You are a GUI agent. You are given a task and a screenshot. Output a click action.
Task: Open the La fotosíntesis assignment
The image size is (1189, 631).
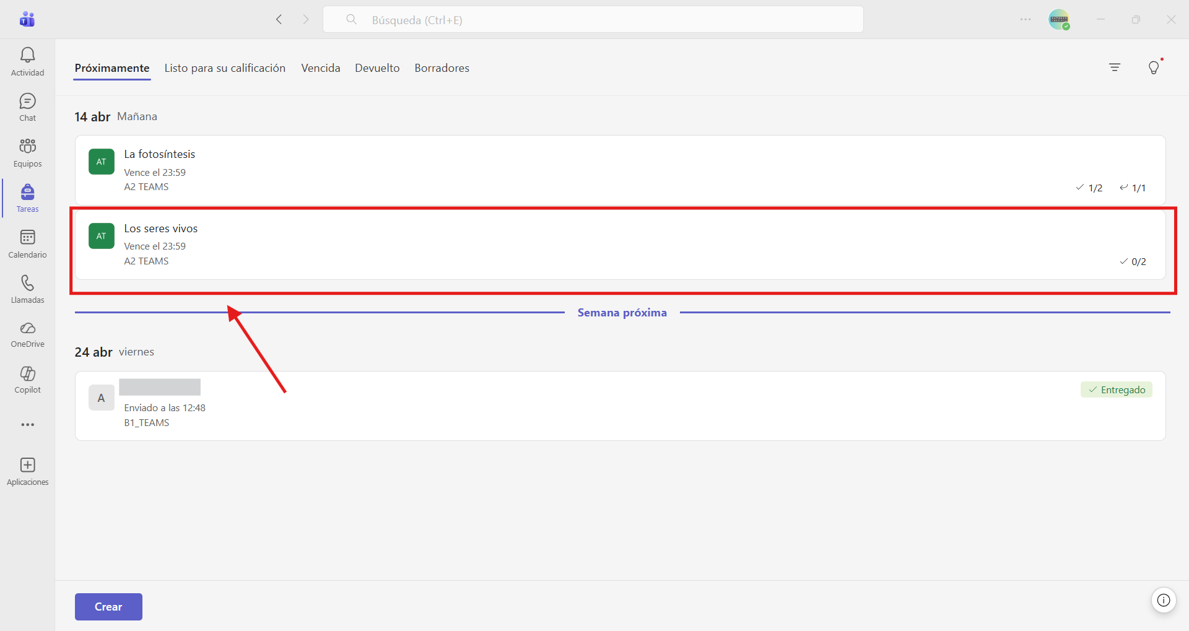(620, 170)
